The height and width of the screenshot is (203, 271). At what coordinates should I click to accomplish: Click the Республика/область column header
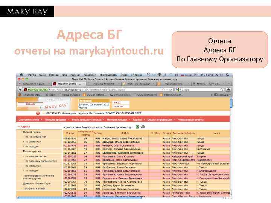pyautogui.click(x=184, y=133)
